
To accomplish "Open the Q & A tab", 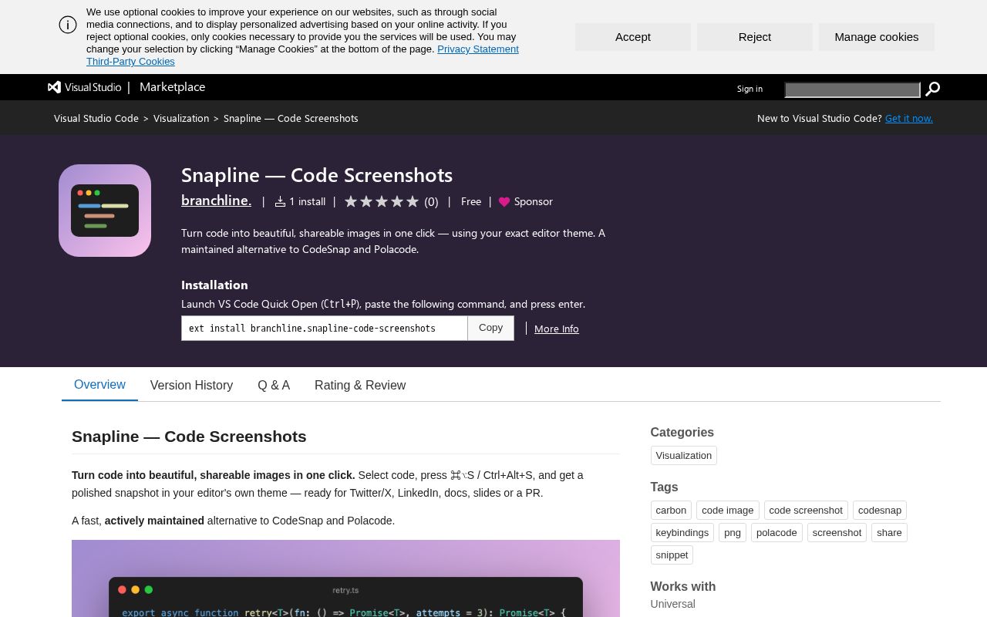I will [274, 385].
